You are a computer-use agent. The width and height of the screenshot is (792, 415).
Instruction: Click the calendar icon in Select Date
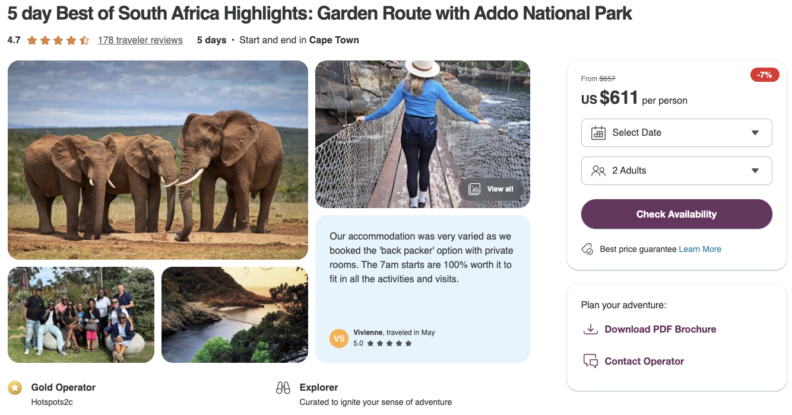pyautogui.click(x=598, y=133)
